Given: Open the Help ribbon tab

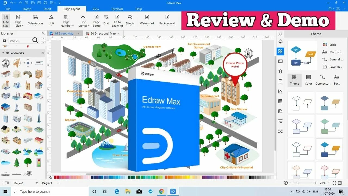Looking at the screenshot, I should (139, 9).
